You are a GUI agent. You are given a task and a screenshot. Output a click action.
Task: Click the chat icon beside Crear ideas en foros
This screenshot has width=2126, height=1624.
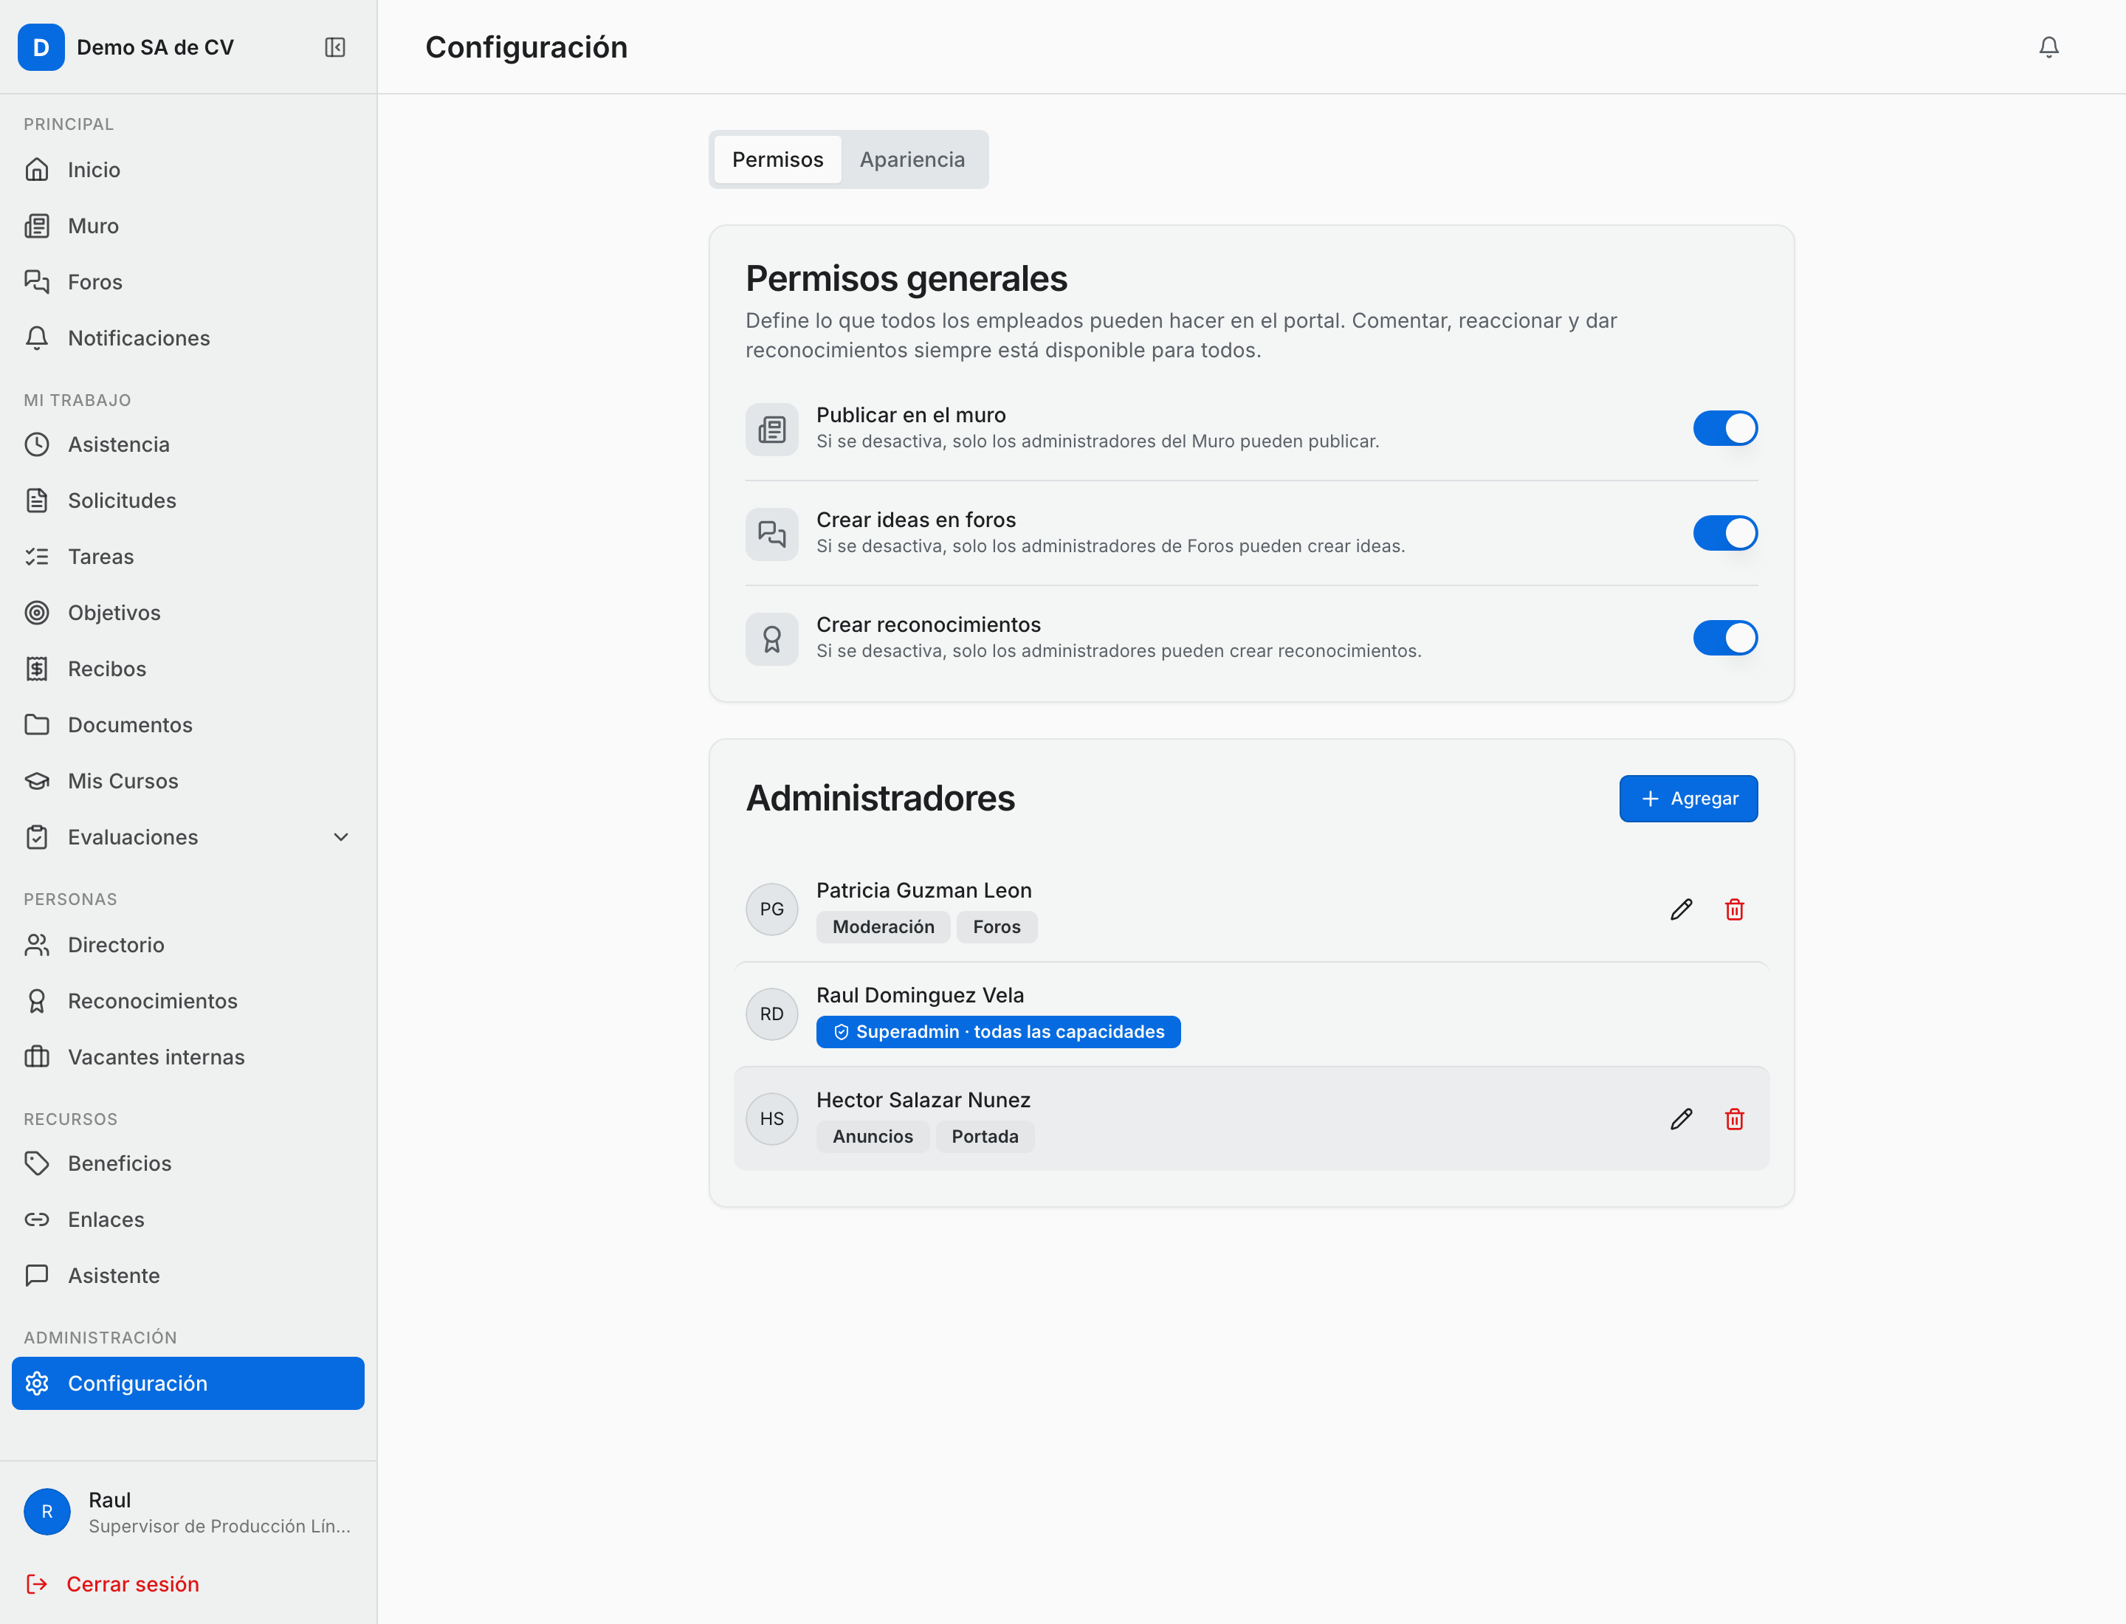point(771,533)
